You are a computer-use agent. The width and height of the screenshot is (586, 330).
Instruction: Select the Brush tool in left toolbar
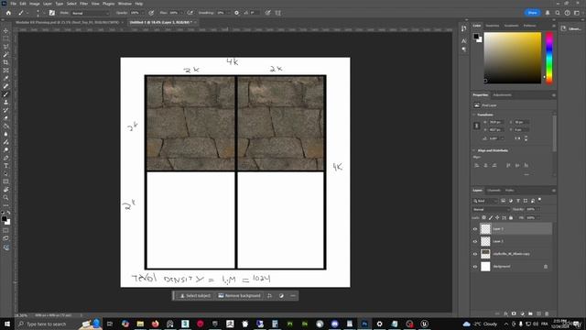pos(5,94)
